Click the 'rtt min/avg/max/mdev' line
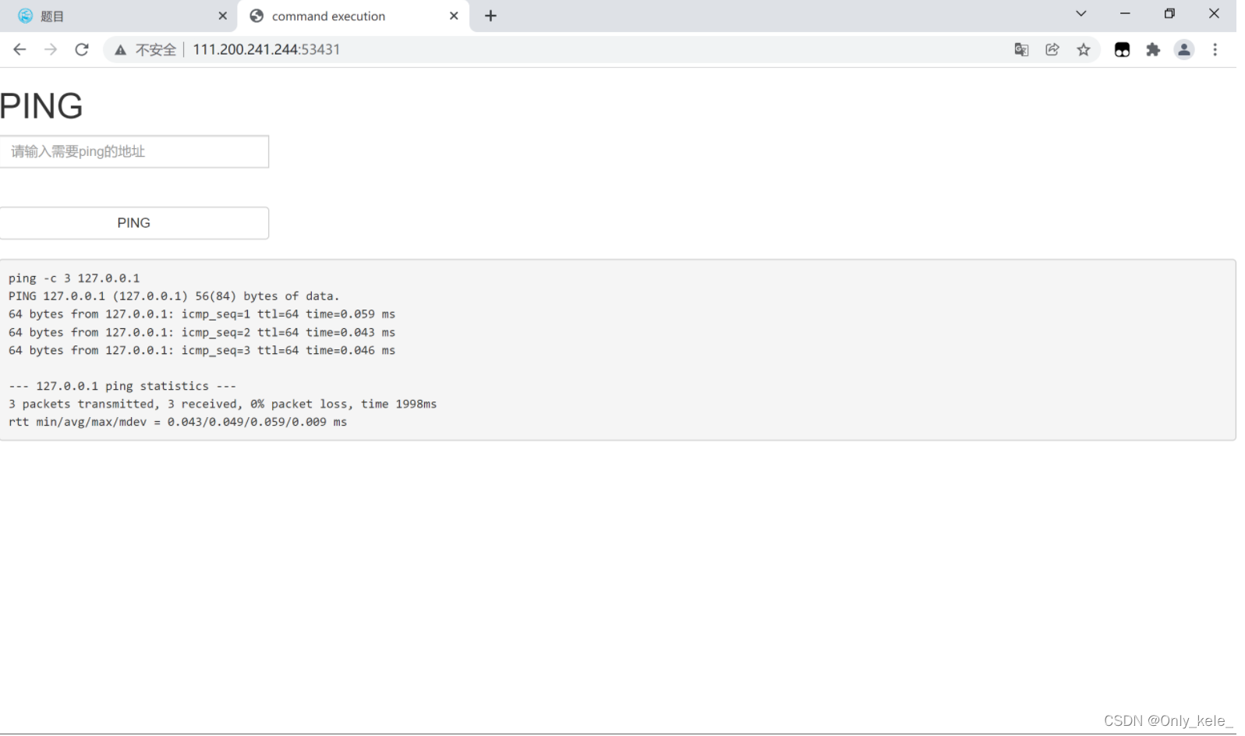The height and width of the screenshot is (736, 1245). (178, 422)
